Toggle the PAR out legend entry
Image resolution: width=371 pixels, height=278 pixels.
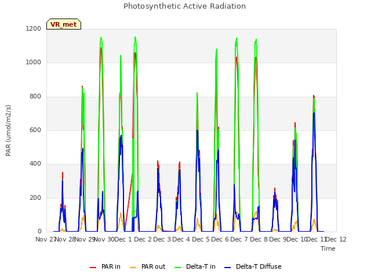click(148, 266)
